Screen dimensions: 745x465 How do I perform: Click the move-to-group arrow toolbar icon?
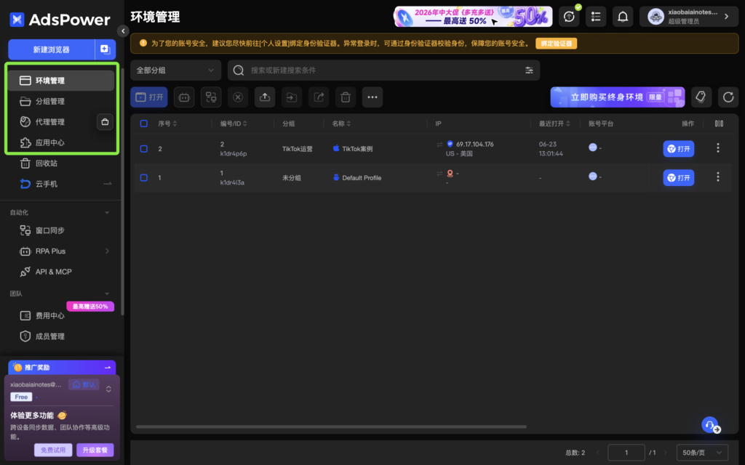292,97
